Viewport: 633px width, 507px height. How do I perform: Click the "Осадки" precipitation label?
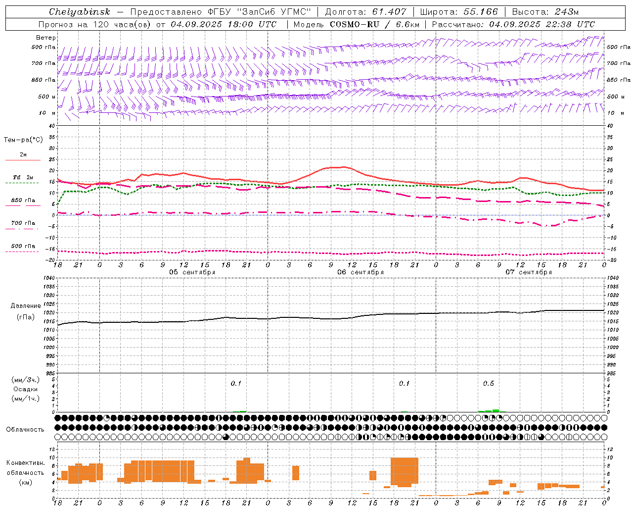[26, 389]
